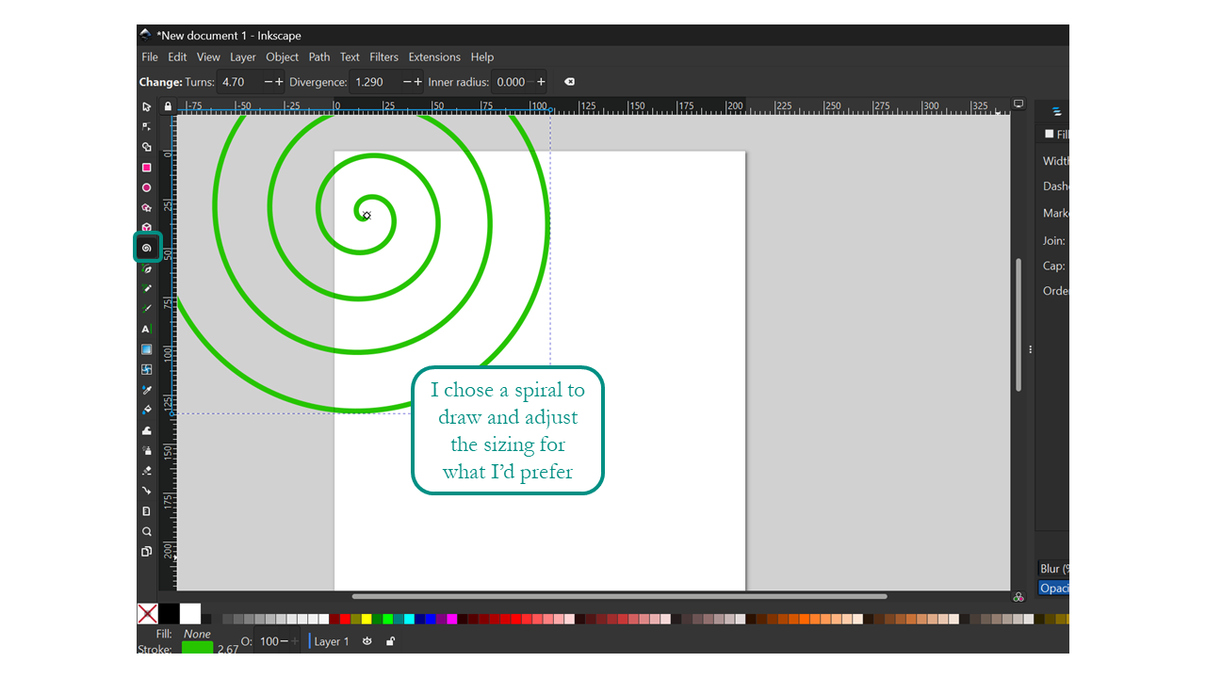Select the Spray tool
This screenshot has width=1206, height=678.
[146, 450]
